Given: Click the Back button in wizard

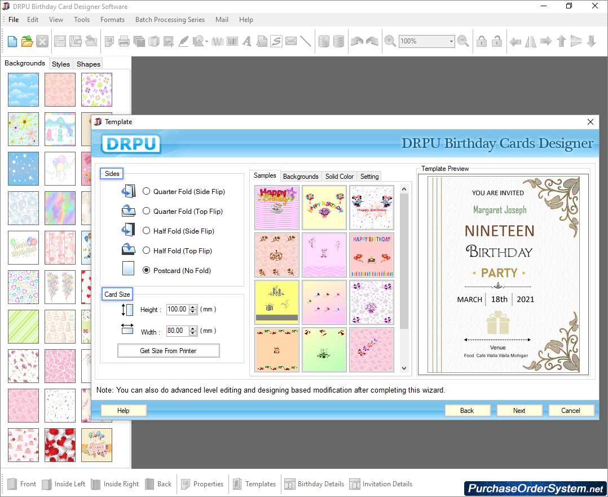Looking at the screenshot, I should pyautogui.click(x=467, y=411).
